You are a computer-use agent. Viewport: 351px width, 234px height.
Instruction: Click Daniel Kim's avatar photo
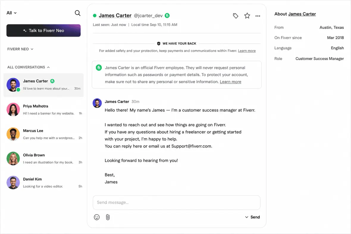[13, 183]
